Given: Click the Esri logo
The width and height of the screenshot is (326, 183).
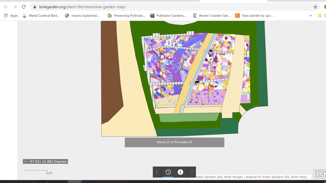Looking at the screenshot, I should coord(320,174).
